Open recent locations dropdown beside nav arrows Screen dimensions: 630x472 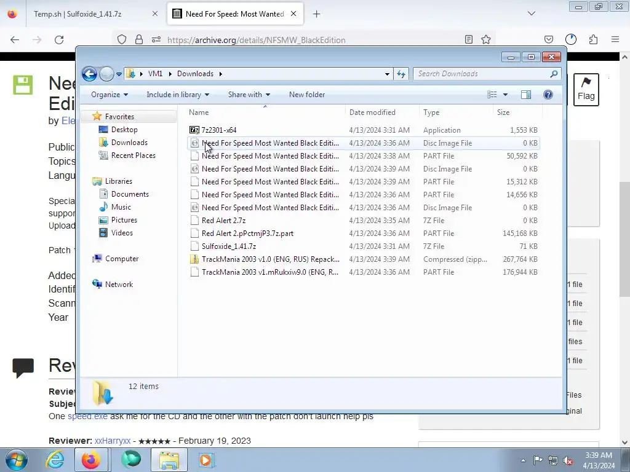pyautogui.click(x=119, y=74)
